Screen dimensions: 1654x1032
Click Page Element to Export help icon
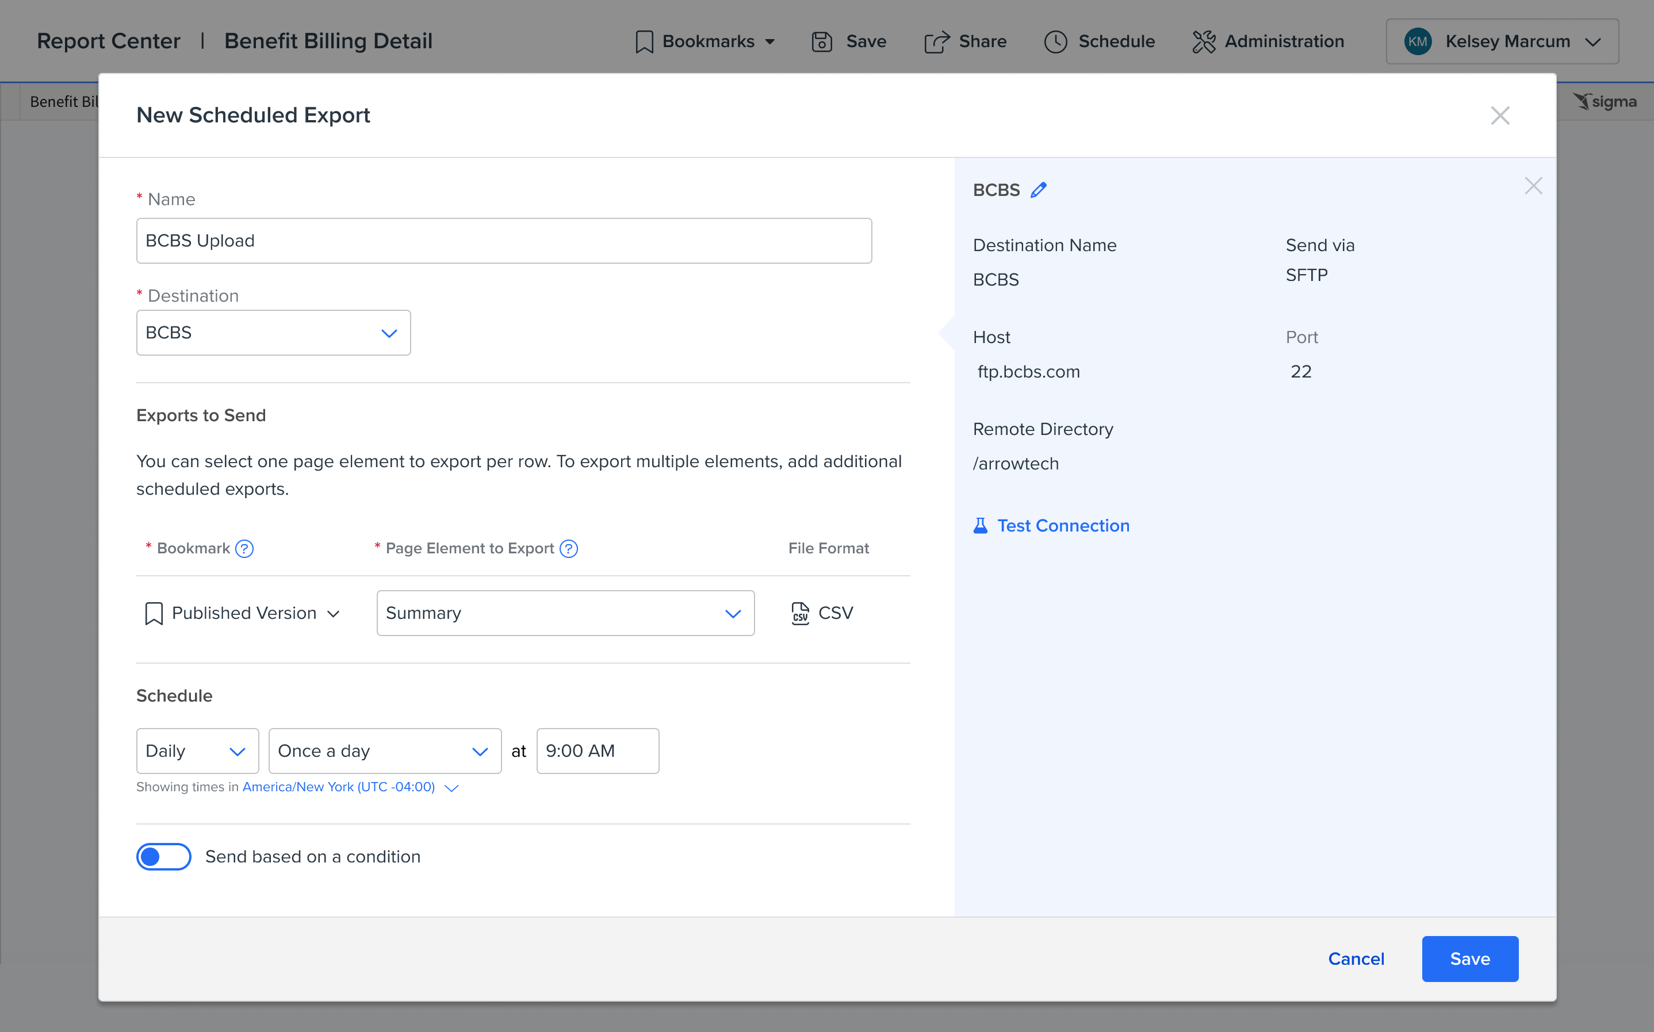pyautogui.click(x=569, y=548)
